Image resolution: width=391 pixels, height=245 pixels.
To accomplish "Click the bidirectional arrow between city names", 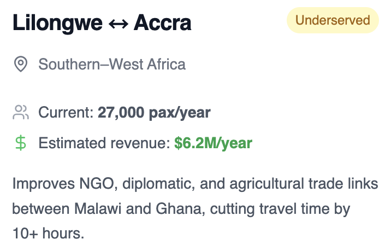I will pyautogui.click(x=118, y=24).
